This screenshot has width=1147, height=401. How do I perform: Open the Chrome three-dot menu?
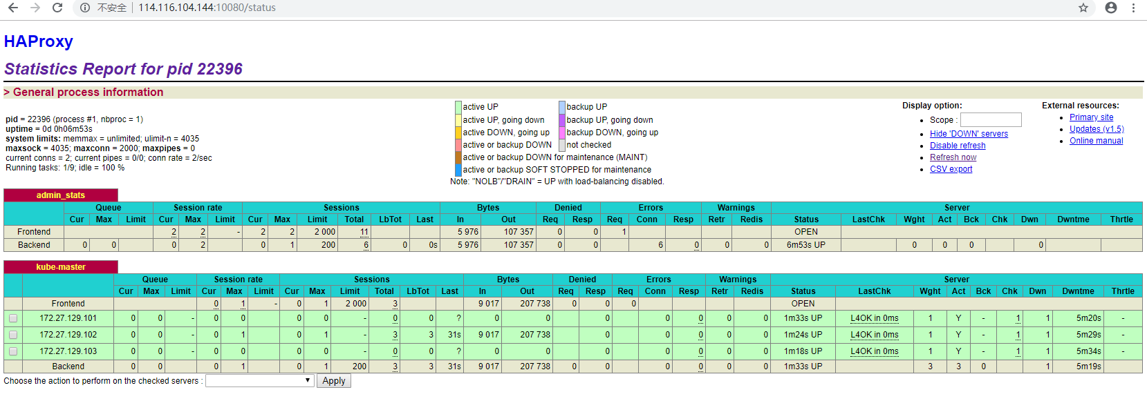tap(1133, 8)
